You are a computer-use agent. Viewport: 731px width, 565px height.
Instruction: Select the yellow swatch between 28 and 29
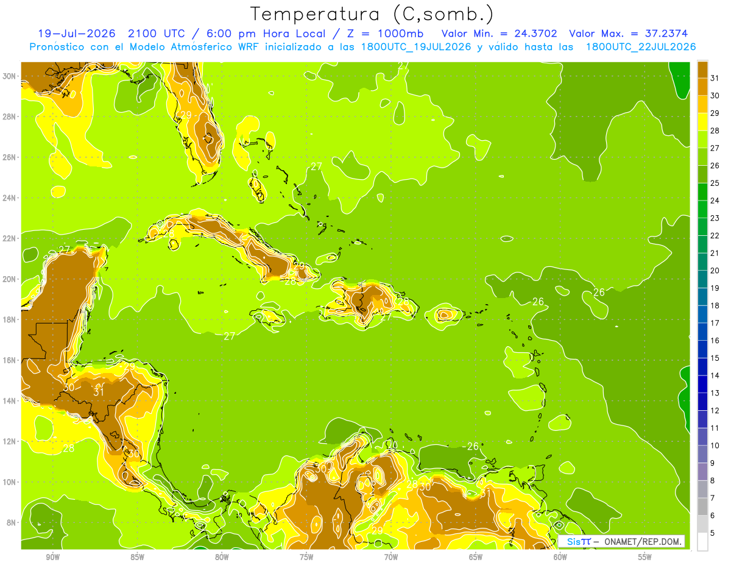click(702, 121)
